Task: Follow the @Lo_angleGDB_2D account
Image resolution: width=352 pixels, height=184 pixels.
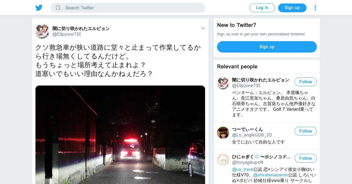Action: [306, 131]
